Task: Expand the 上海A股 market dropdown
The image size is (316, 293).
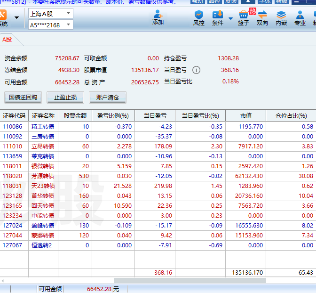Action: (68, 14)
